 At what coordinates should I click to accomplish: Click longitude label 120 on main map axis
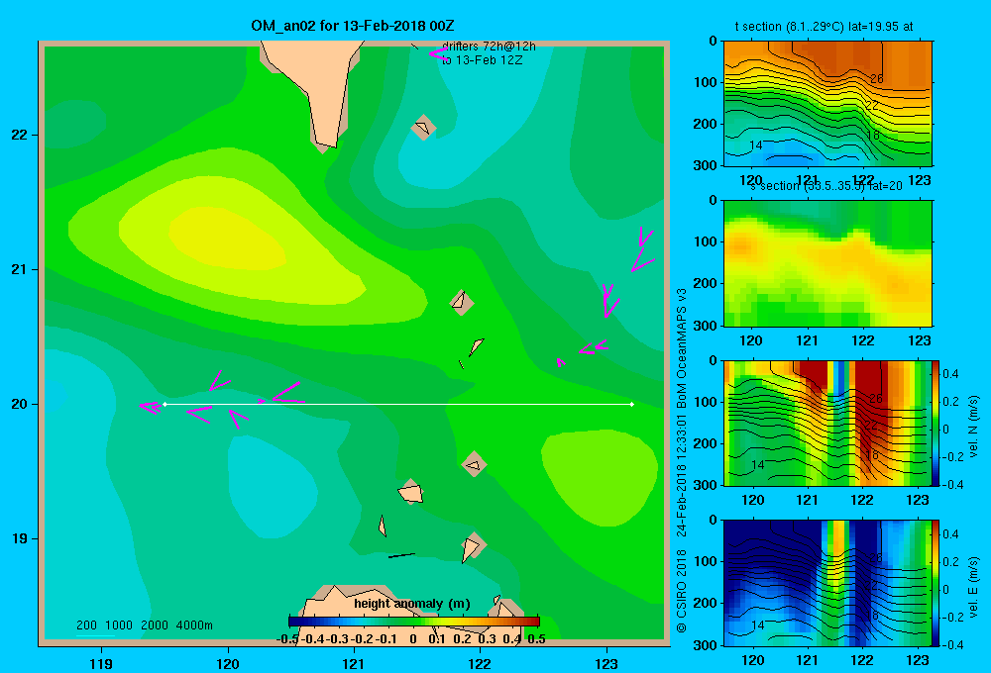tap(228, 663)
